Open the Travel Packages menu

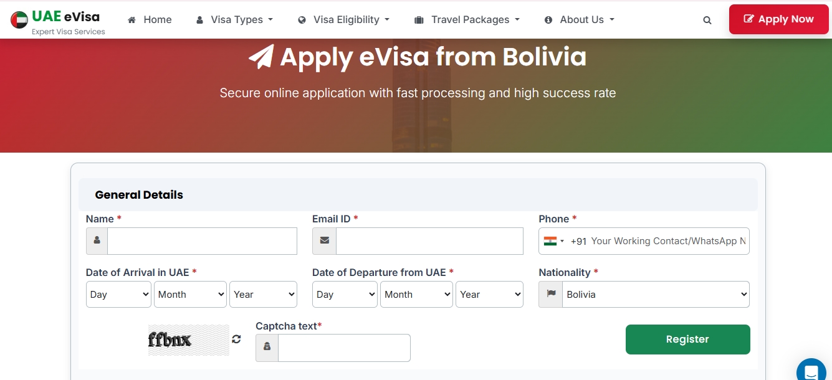point(467,20)
